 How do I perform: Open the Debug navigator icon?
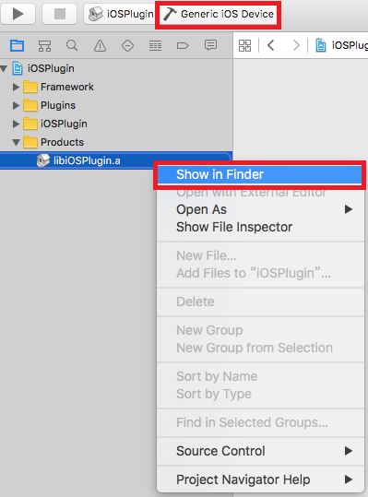[155, 46]
